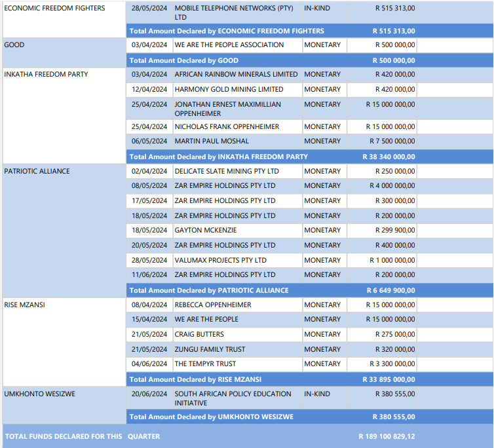Select the PATRIOTIC ALLIANCE party cell
494x448 pixels.
(x=64, y=231)
